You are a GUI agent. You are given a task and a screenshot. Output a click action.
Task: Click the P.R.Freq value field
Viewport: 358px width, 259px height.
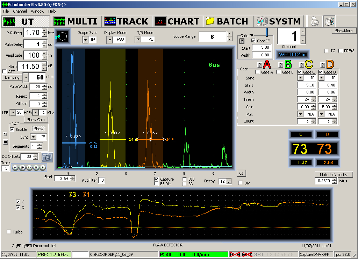coord(33,33)
